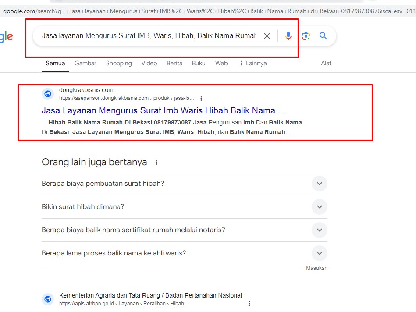Open options for the Kementerian Agraria result
Image resolution: width=416 pixels, height=312 pixels.
click(249, 304)
